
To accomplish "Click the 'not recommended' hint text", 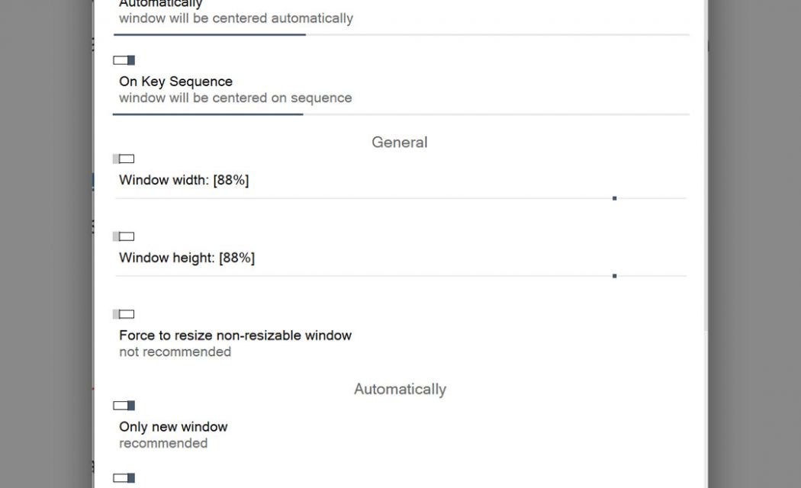I will 175,352.
